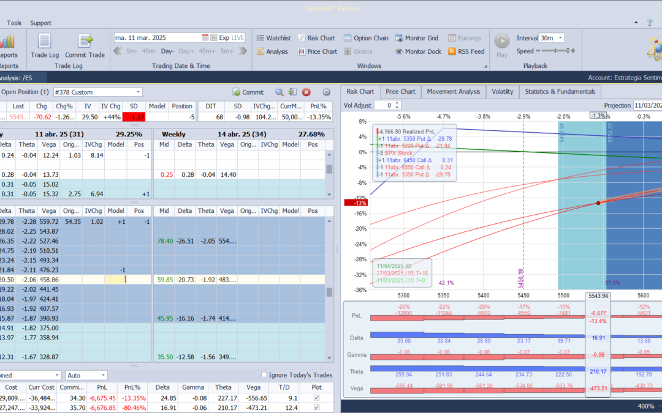The width and height of the screenshot is (662, 413).
Task: Step back 5 minutes with 5m-
Action: pos(132,51)
